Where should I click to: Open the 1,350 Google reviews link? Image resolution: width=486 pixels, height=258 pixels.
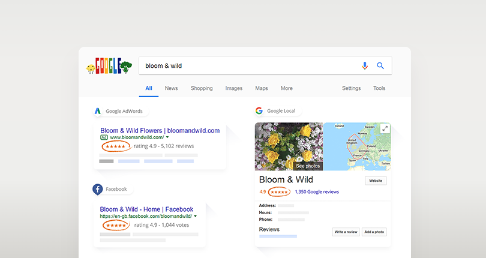pos(317,192)
